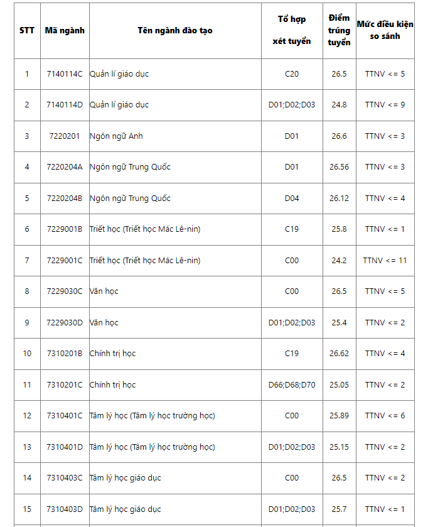
Task: Click the score 25.89 cell
Action: click(x=339, y=416)
